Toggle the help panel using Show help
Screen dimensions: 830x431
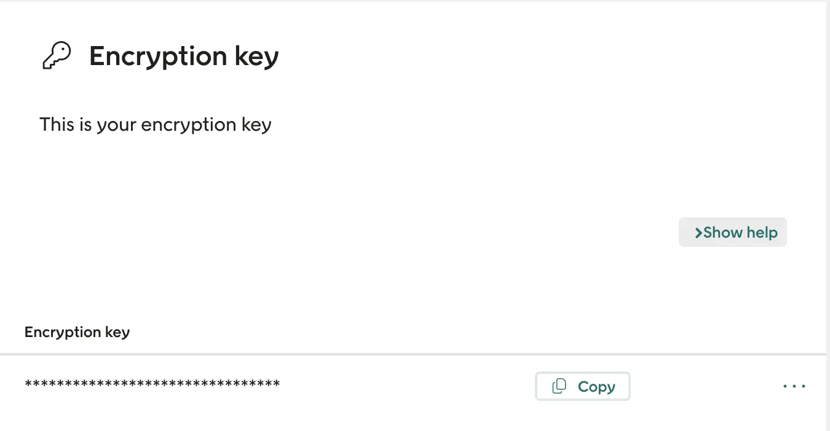(732, 232)
